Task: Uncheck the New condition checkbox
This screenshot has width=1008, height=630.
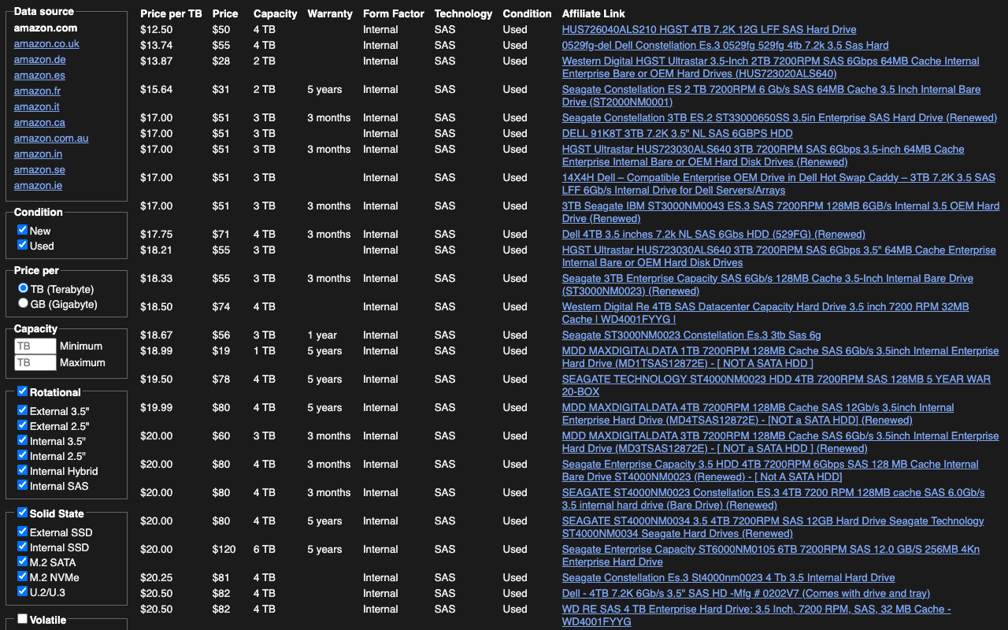Action: point(23,230)
